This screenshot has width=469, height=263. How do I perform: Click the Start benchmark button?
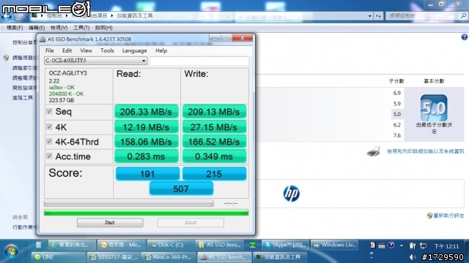tap(110, 223)
